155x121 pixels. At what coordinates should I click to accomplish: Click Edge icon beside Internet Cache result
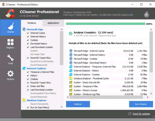coord(71,51)
